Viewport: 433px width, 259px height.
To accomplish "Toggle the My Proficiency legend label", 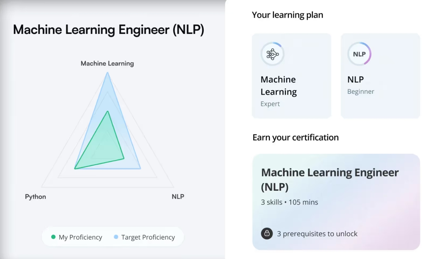I will click(80, 237).
